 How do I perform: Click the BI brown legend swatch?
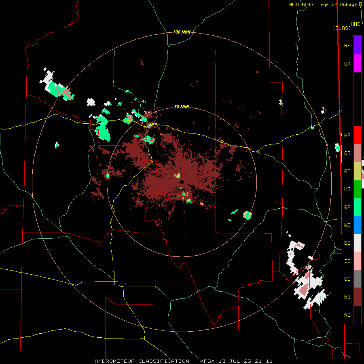(x=357, y=297)
